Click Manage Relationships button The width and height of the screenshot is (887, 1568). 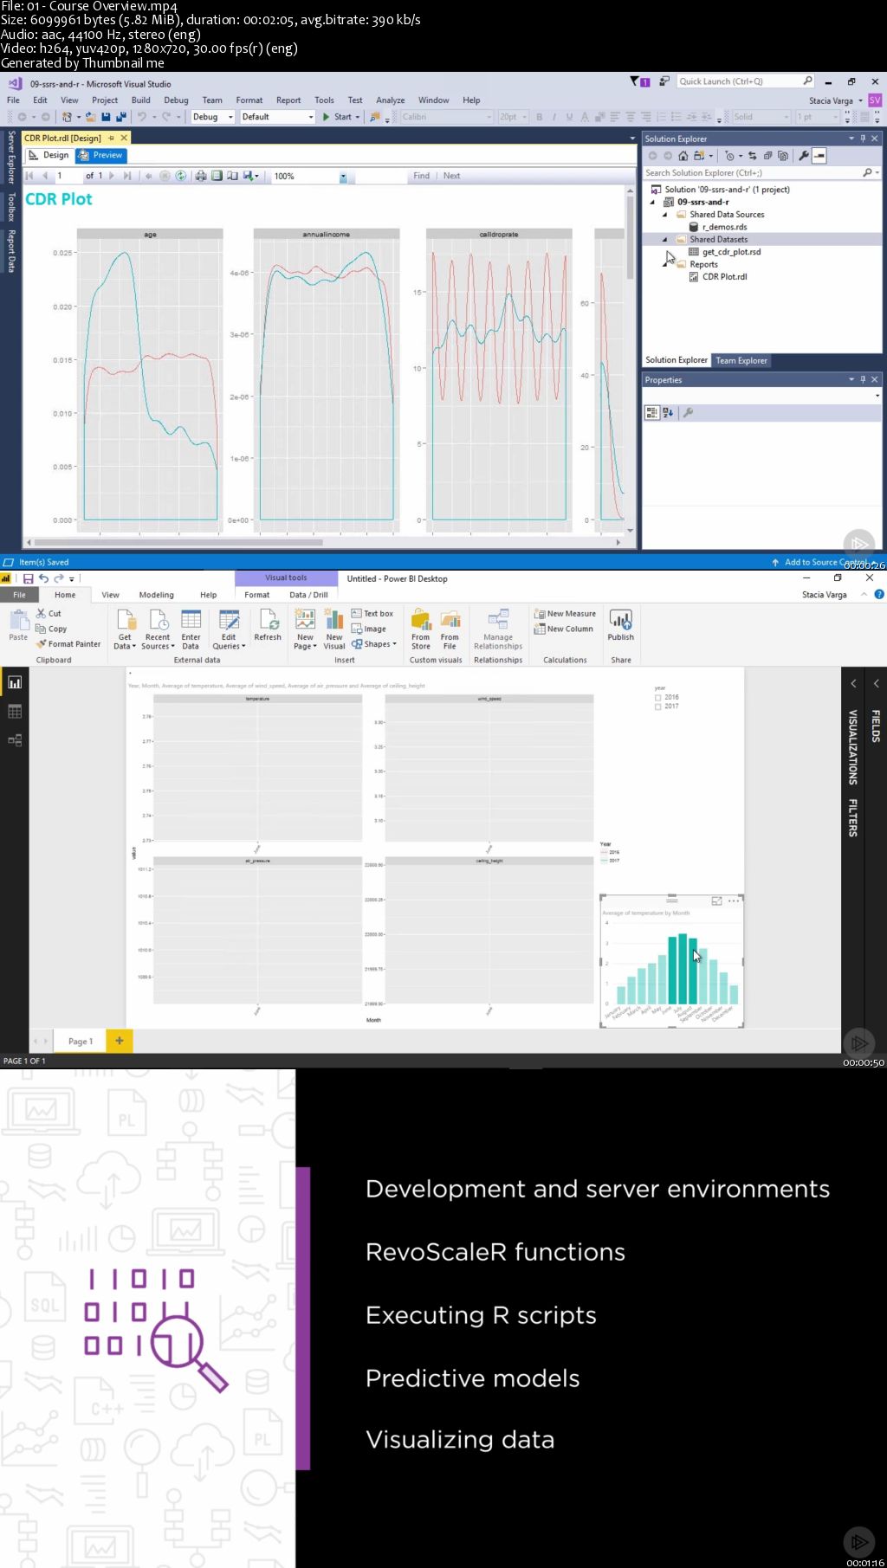click(x=498, y=629)
